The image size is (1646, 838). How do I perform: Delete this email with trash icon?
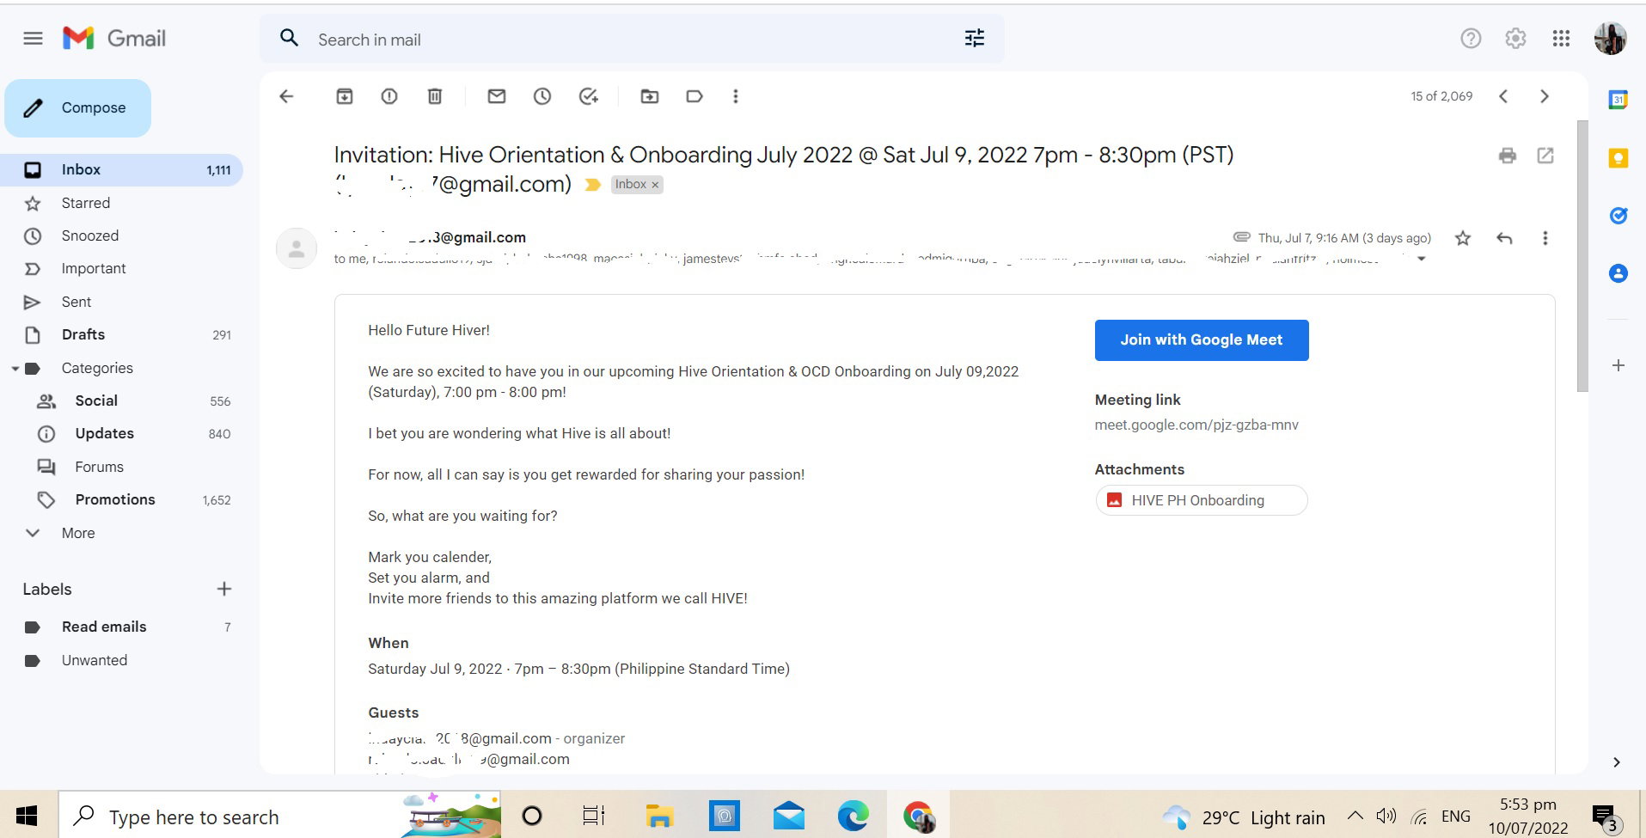pyautogui.click(x=435, y=96)
